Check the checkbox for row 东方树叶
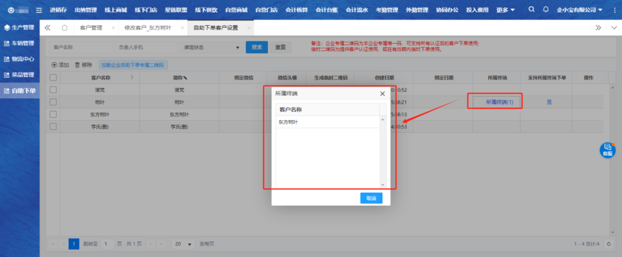Screen dimensions: 622x257 [53, 114]
